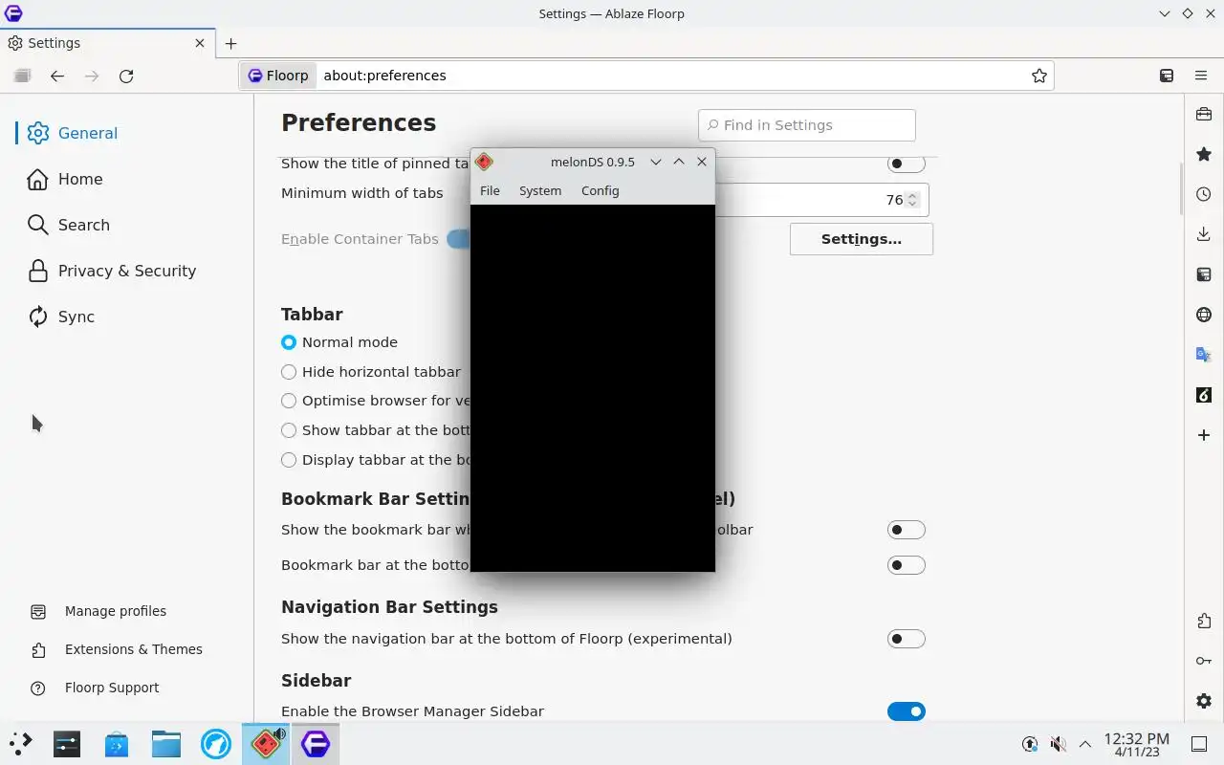
Task: Open sidebar settings gear icon
Action: click(x=1204, y=701)
